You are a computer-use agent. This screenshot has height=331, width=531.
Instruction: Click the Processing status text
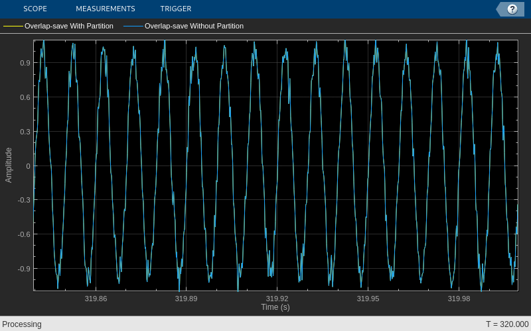[x=22, y=324]
